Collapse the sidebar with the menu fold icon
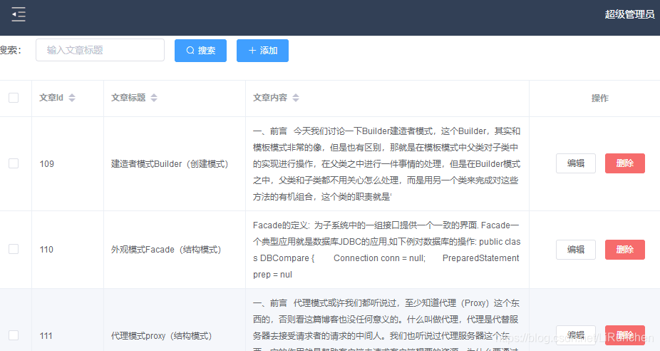Screen dimensions: 660x351 coord(19,14)
